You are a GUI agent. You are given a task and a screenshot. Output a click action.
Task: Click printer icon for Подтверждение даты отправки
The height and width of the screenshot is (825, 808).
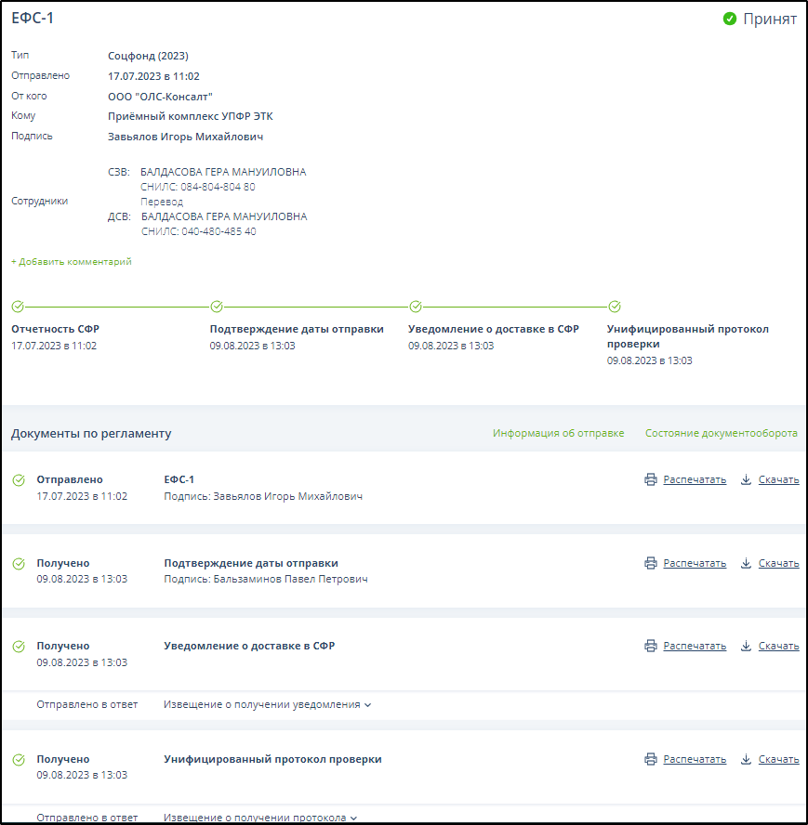pos(651,563)
